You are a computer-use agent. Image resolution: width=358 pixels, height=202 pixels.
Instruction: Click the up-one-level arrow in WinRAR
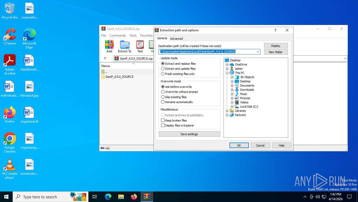105,58
